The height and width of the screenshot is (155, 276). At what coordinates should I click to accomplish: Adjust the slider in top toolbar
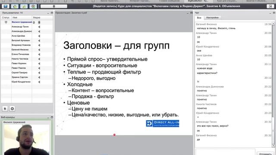(x=53, y=6)
